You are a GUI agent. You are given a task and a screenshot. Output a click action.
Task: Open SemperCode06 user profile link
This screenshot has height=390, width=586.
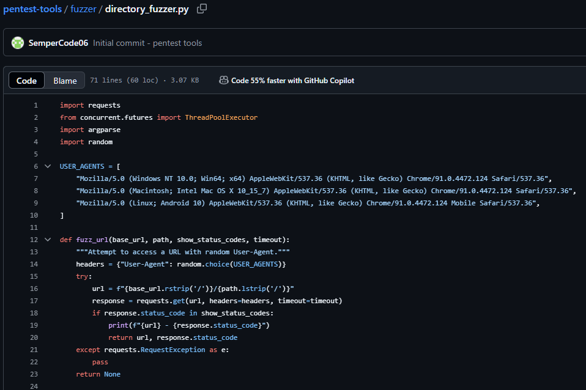click(x=58, y=43)
